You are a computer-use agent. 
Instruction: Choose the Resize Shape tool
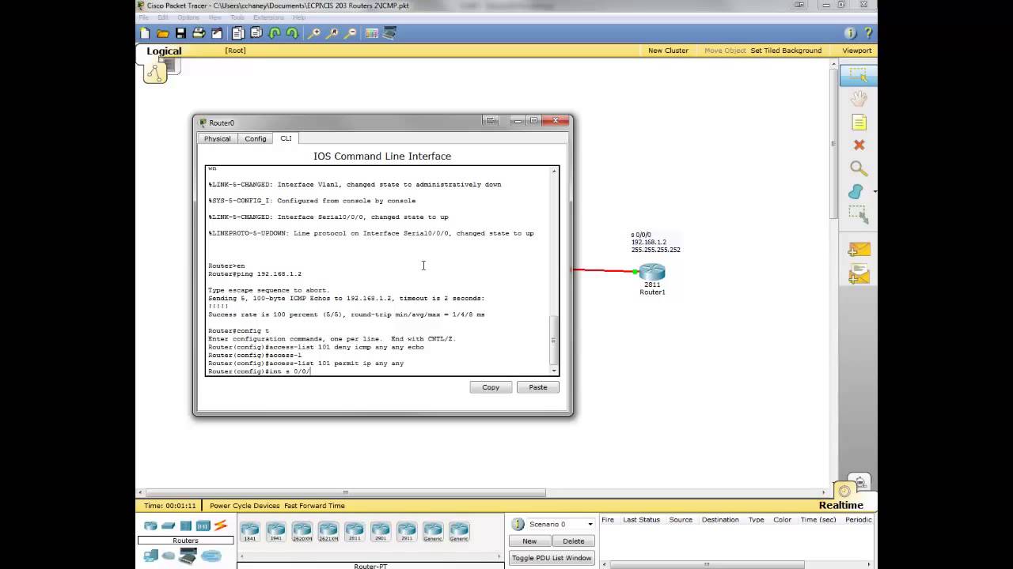859,214
